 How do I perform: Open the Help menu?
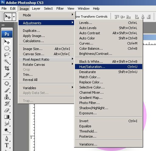coord(96,8)
